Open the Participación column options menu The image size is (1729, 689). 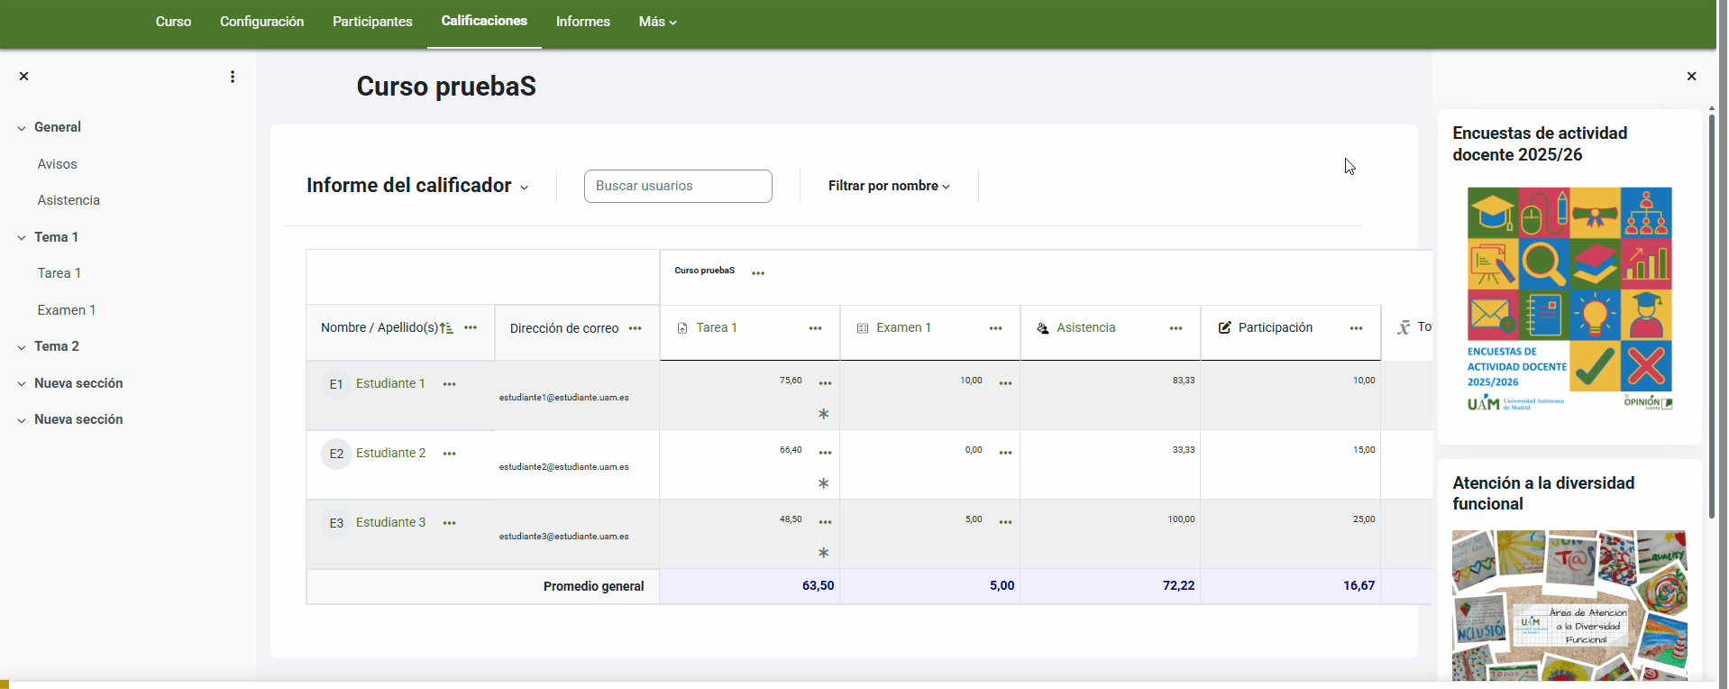tap(1356, 328)
